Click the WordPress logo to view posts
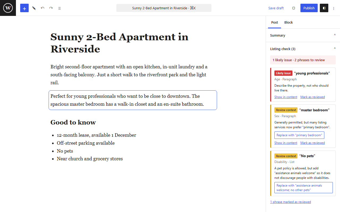340x212 pixels. (x=8, y=8)
